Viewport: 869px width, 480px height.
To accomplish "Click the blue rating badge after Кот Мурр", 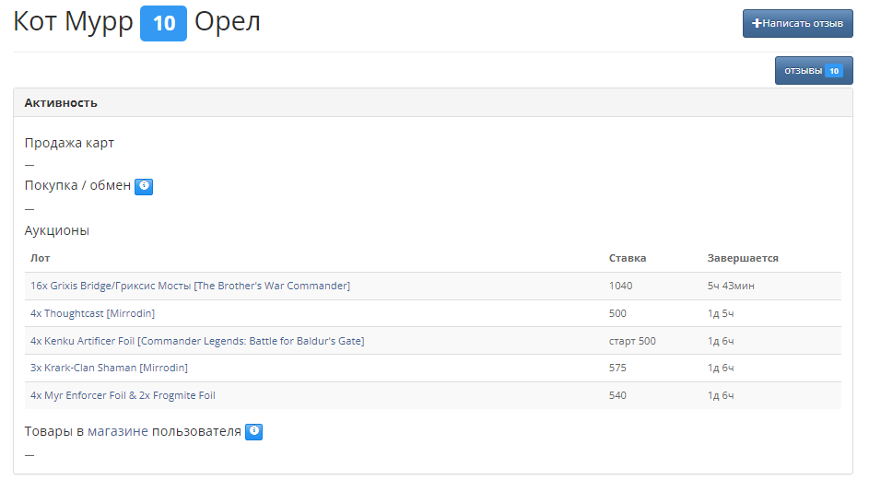I will (x=163, y=23).
